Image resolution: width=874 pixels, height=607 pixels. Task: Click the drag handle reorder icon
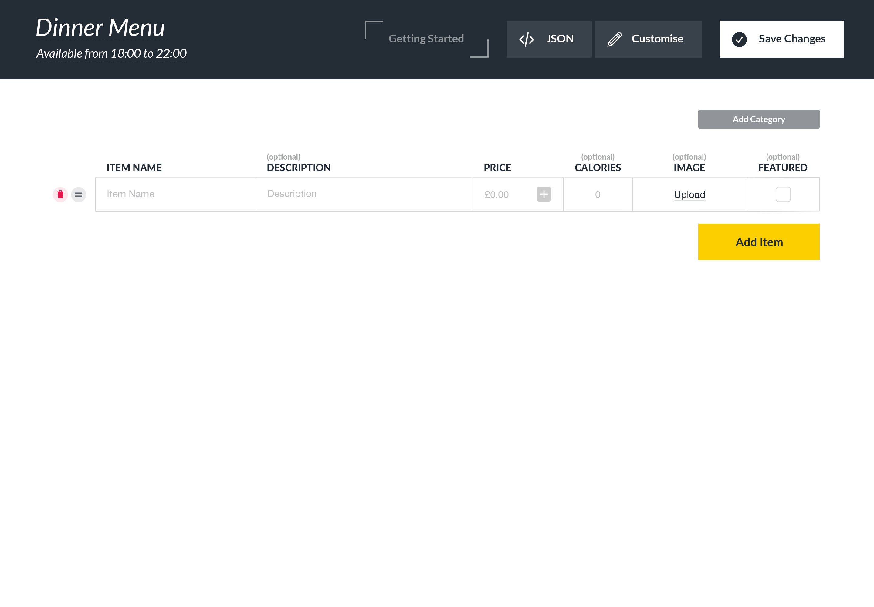coord(78,195)
